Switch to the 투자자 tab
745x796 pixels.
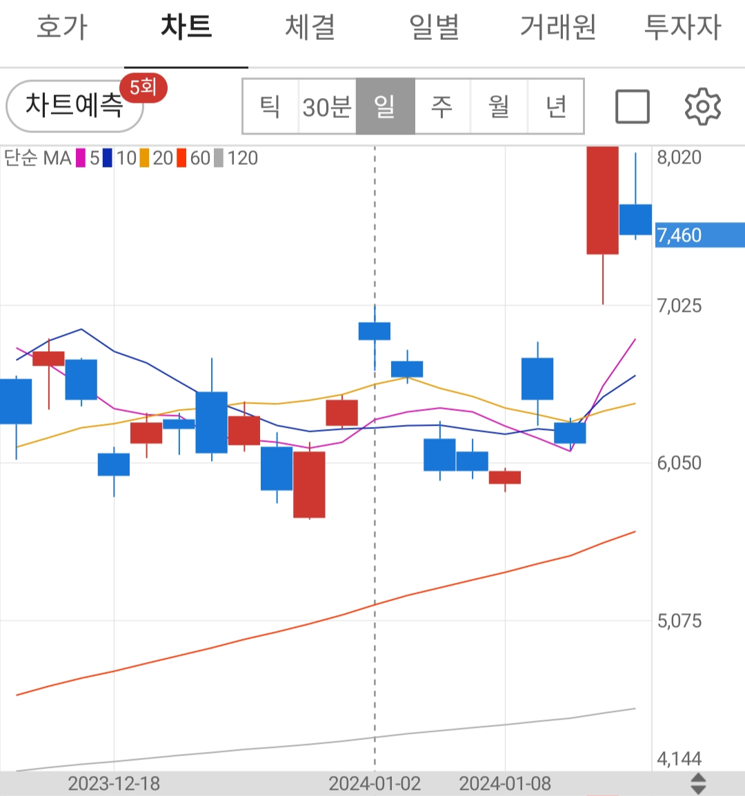(682, 27)
